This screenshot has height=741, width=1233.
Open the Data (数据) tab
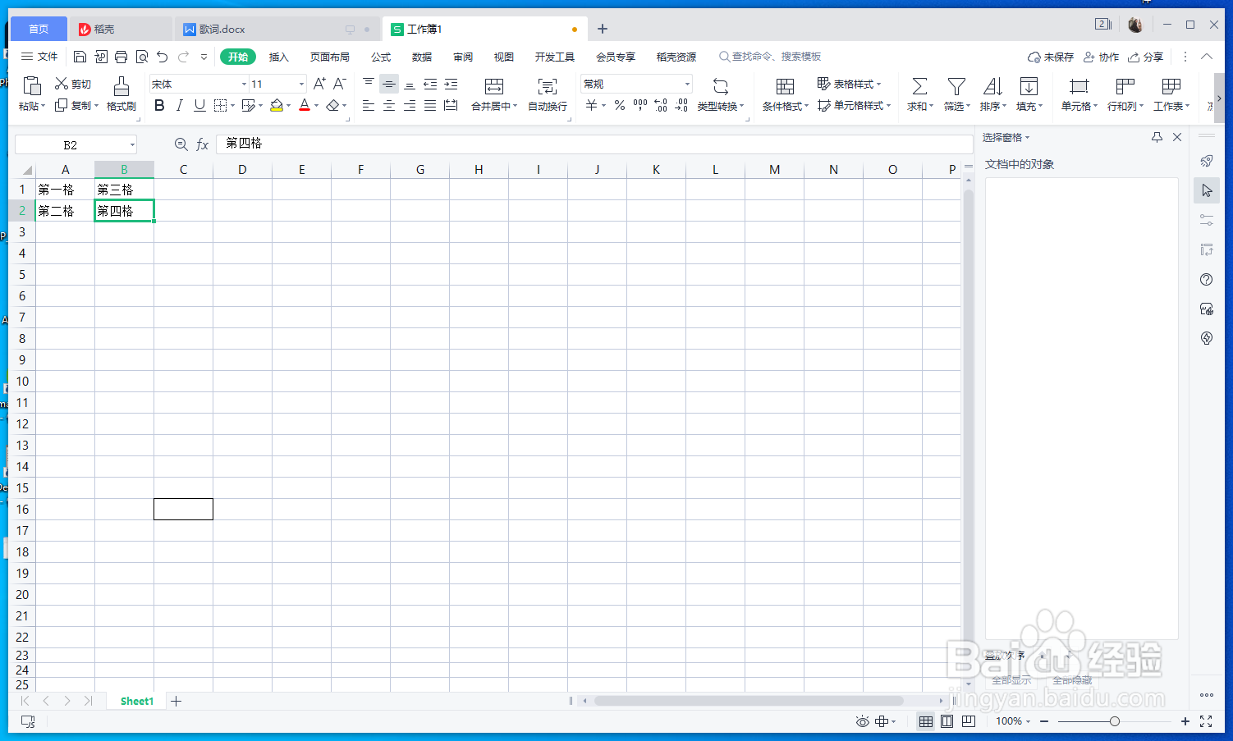click(x=422, y=57)
